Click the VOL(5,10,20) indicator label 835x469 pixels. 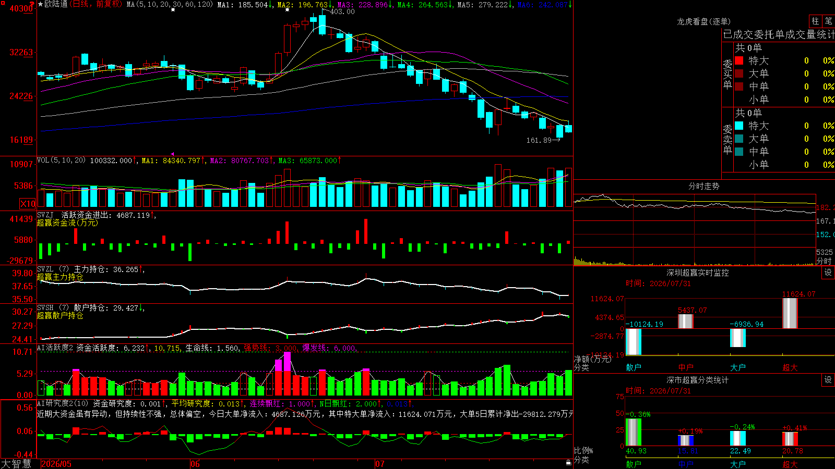click(61, 161)
